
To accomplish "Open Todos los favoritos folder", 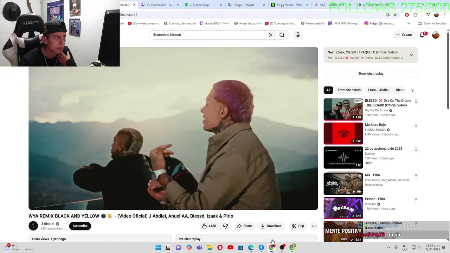I will pos(432,24).
